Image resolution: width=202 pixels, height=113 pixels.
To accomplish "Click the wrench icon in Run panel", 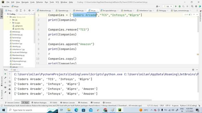I will click(x=5, y=78).
